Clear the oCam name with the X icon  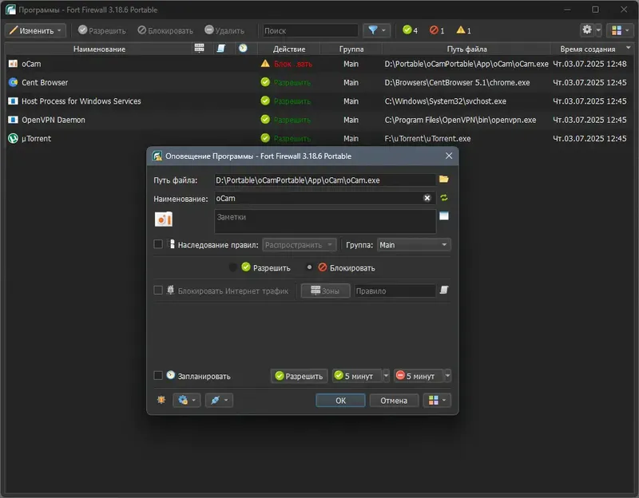427,198
